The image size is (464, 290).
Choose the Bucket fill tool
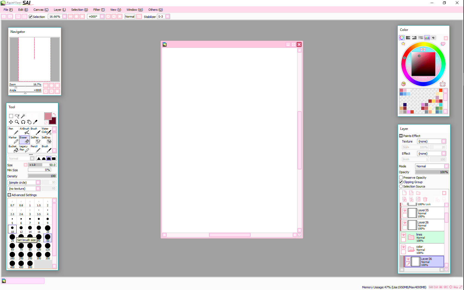point(13,148)
